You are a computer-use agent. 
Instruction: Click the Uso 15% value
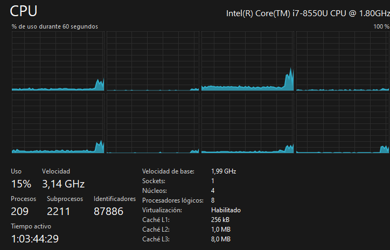tap(21, 184)
